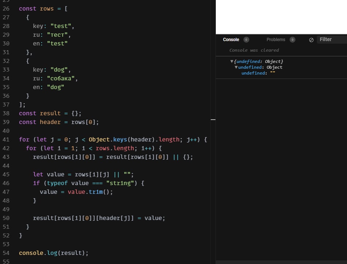The image size is (347, 264).
Task: Click the Problems tab count badge
Action: point(292,40)
